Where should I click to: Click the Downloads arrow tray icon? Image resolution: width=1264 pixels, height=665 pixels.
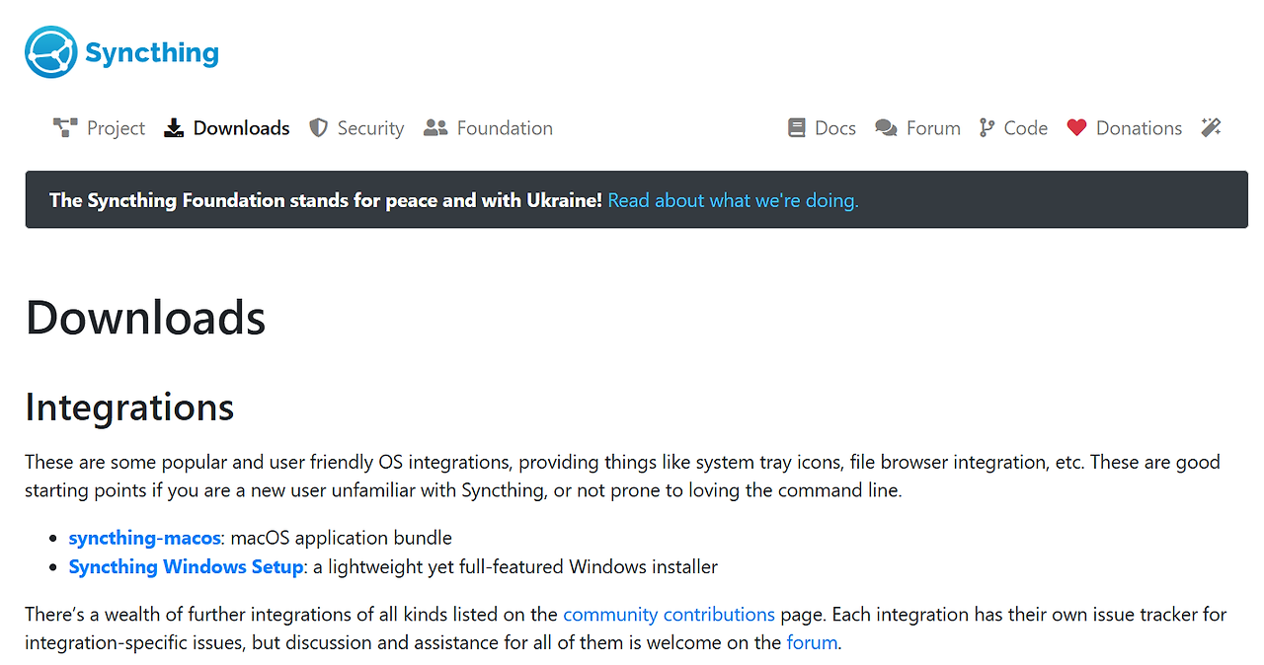[x=174, y=128]
